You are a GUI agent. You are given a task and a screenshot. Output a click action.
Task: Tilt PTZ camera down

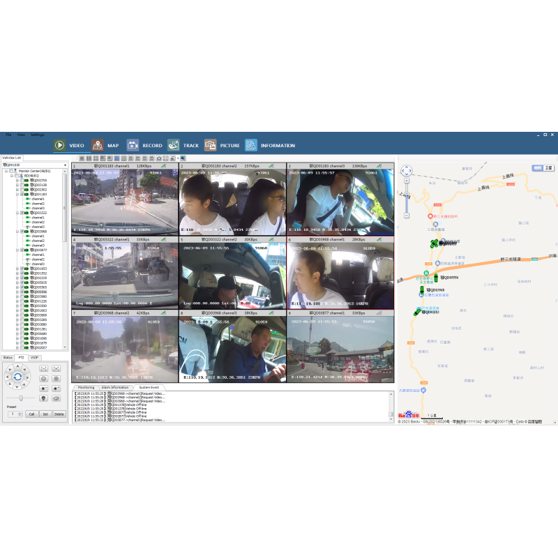click(x=17, y=387)
